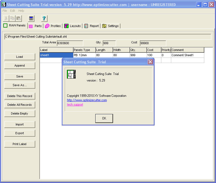Screen dimensions: 216x183
Task: Open the Parts tab
Action: coord(35,26)
